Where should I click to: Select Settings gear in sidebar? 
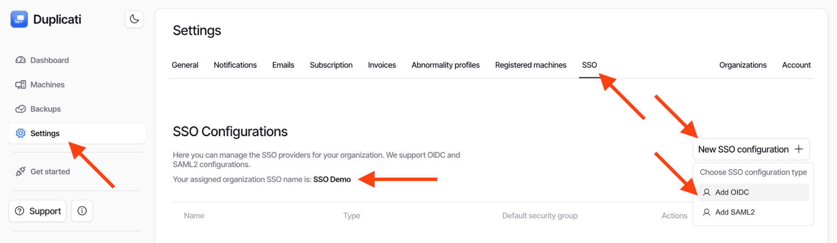21,133
